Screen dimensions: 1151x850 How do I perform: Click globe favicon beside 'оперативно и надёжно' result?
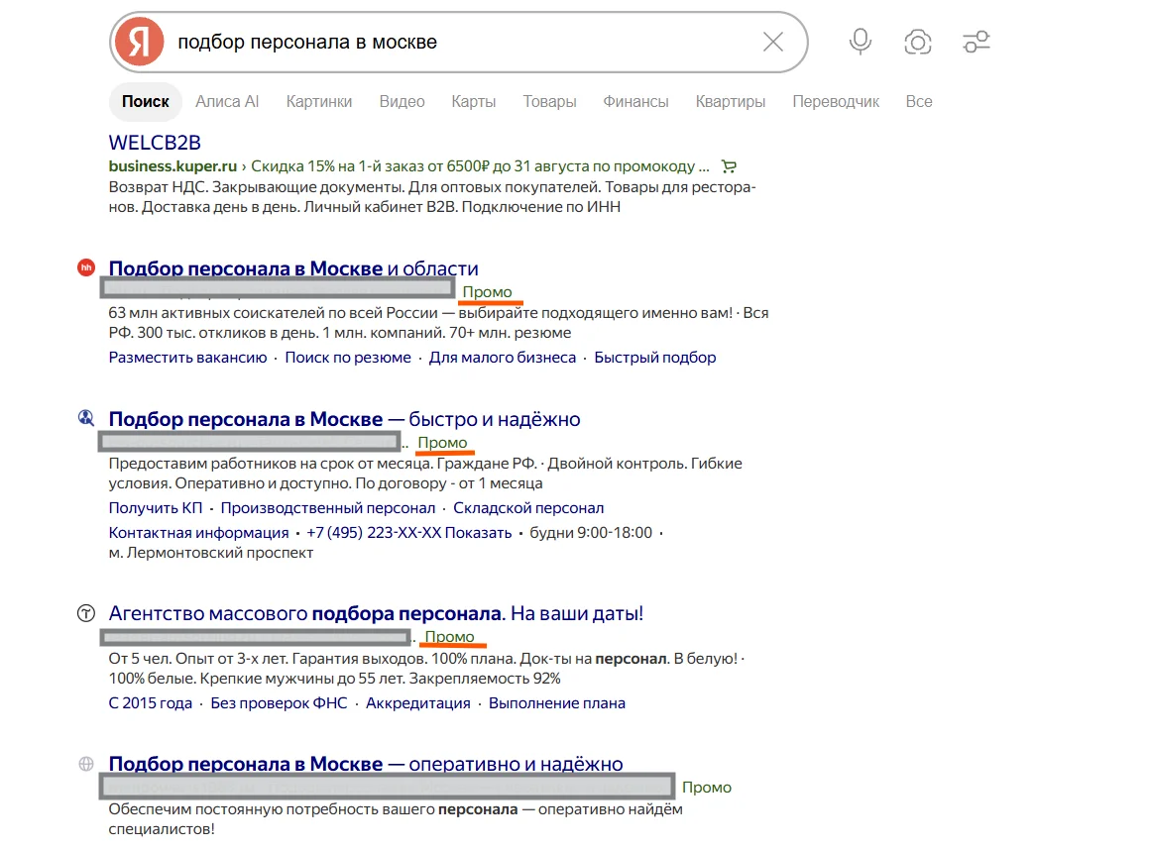tap(86, 764)
